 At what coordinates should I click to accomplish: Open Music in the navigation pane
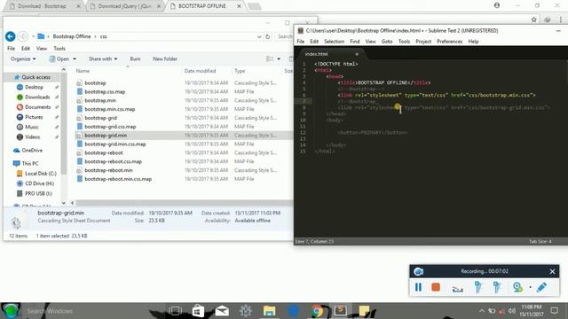point(32,127)
